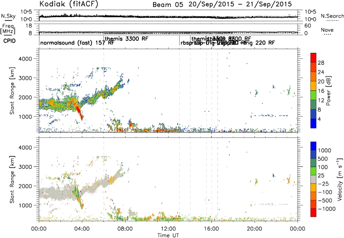This screenshot has width=344, height=238.
Task: Click the date range '20/Sep/2015 - 21/Sep/2015'
Action: (x=240, y=4)
